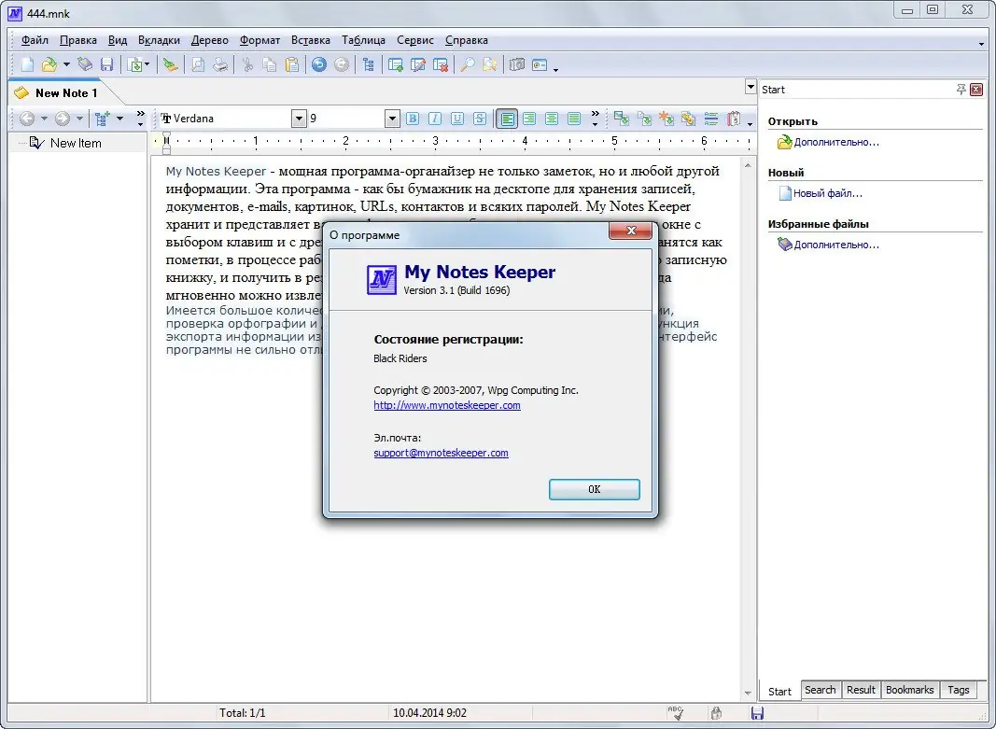
Task: Click the insert horizontal line icon
Action: (711, 119)
